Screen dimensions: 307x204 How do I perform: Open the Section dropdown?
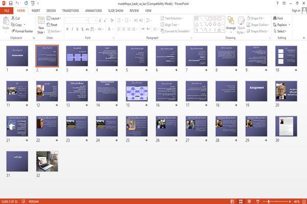54,31
